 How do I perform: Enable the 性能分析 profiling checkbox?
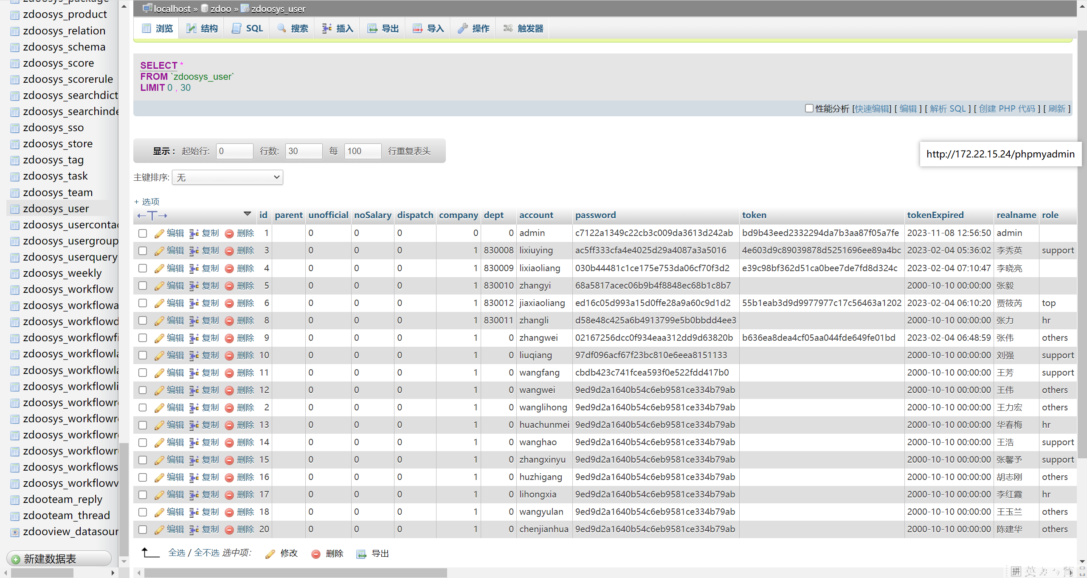[x=809, y=109]
